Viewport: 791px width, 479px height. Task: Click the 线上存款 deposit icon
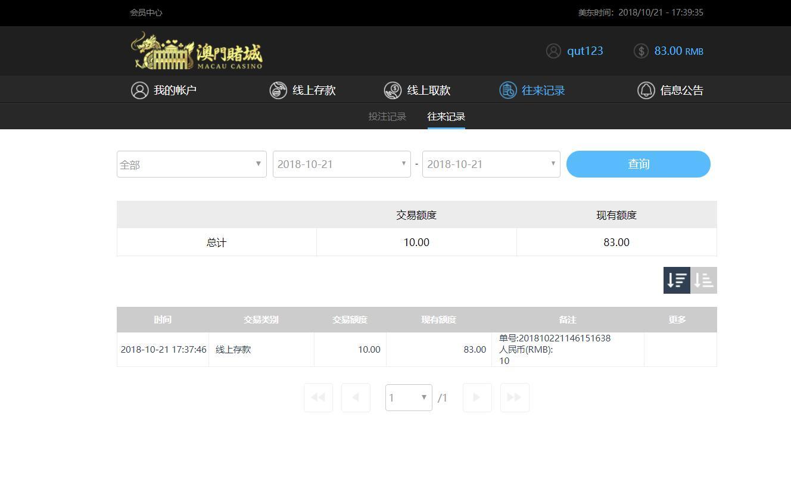[278, 91]
